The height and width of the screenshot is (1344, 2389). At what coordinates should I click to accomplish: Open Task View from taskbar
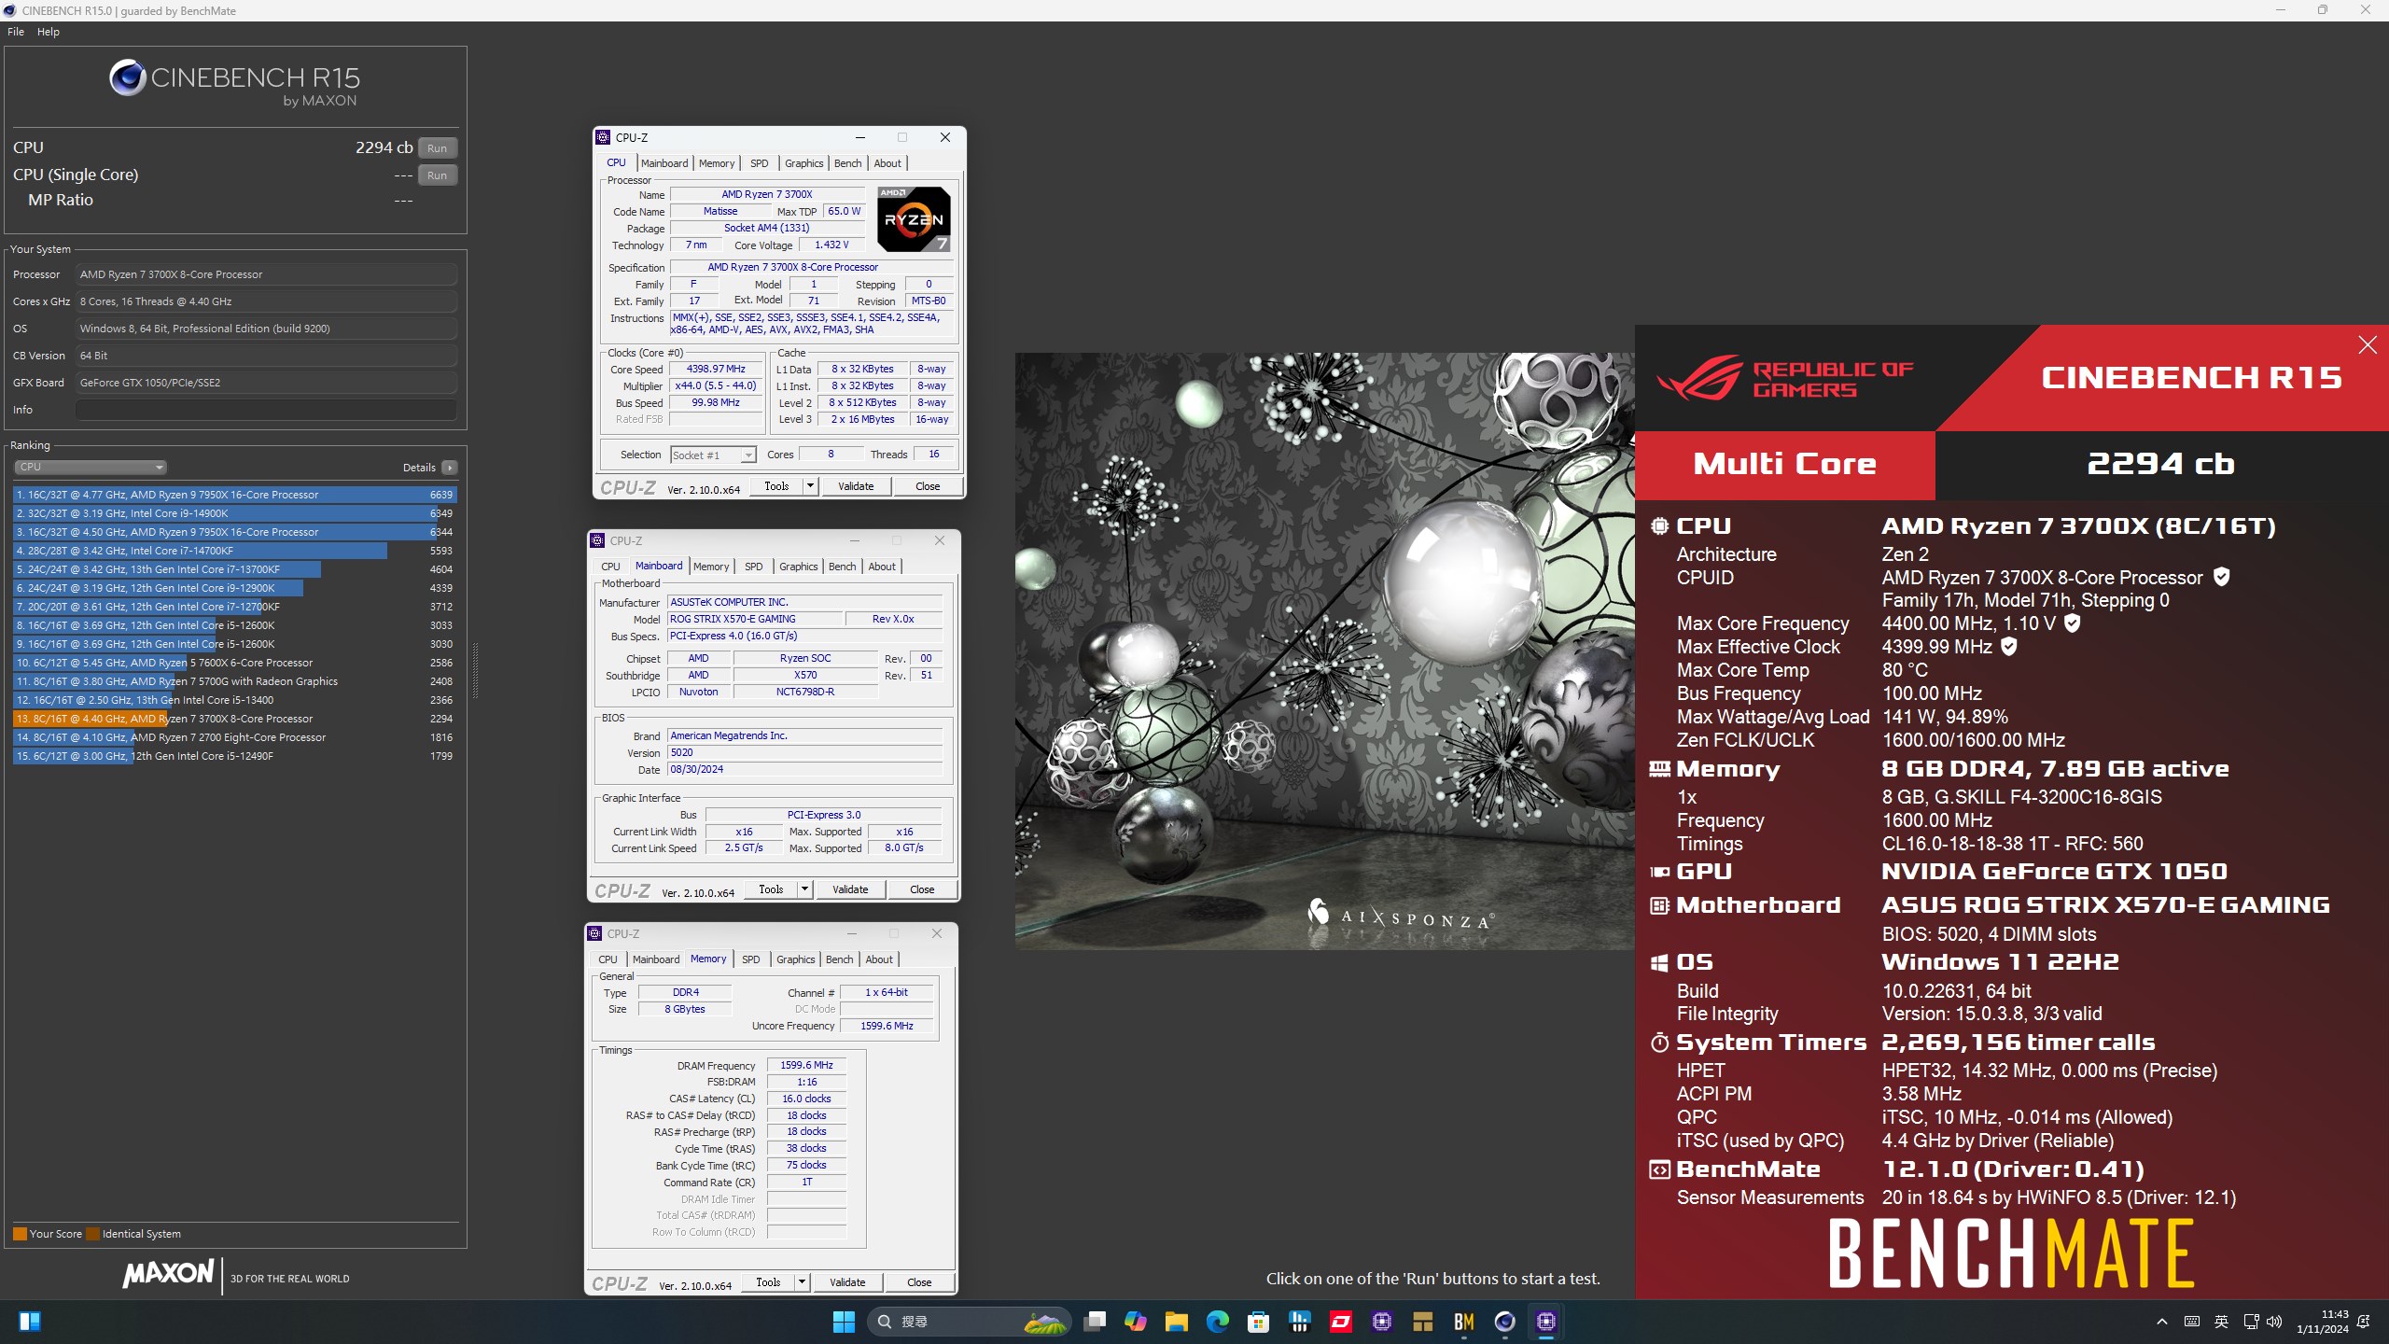[x=1095, y=1322]
